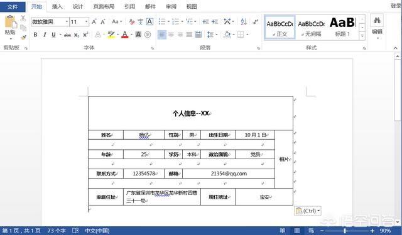The image size is (402, 235).
Task: Expand numbered list dropdown
Action: (182, 22)
